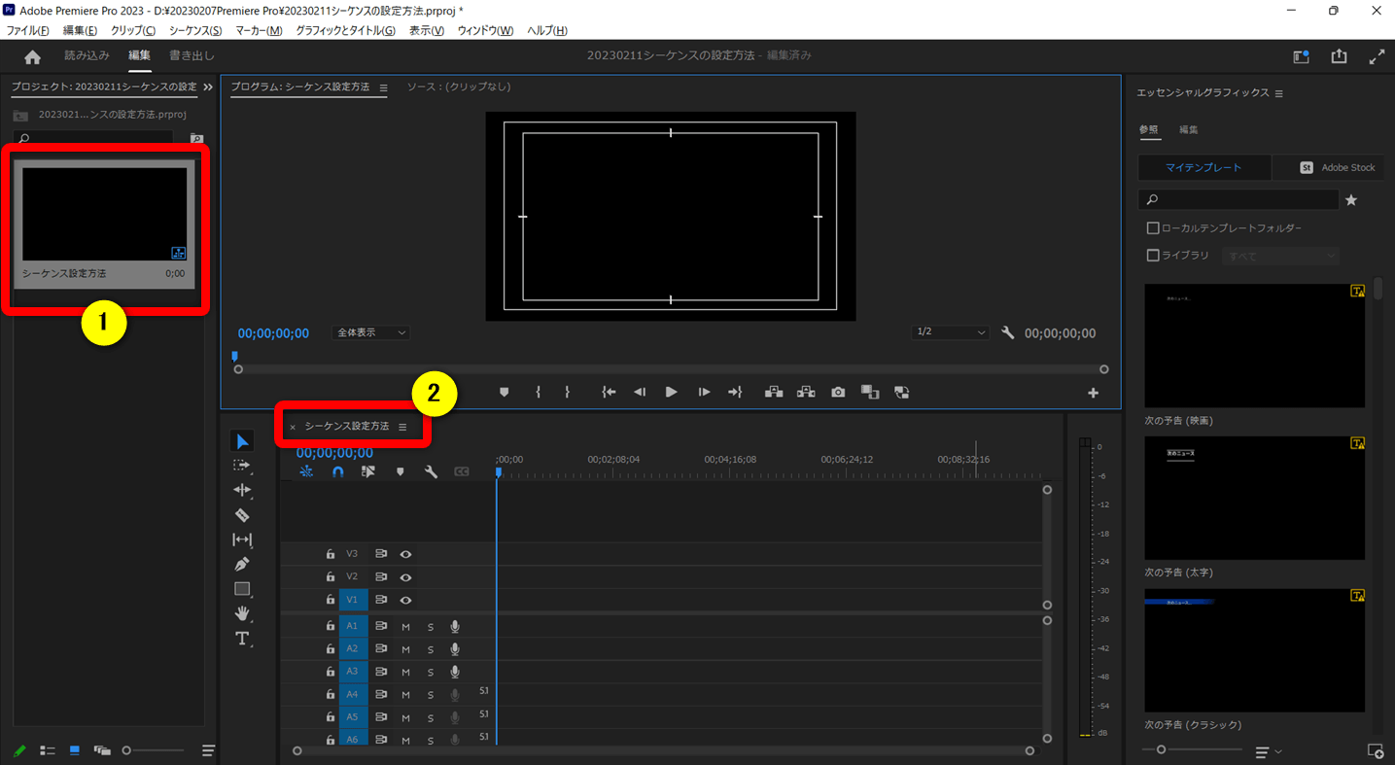This screenshot has width=1395, height=765.
Task: Select the Pen tool
Action: (243, 564)
